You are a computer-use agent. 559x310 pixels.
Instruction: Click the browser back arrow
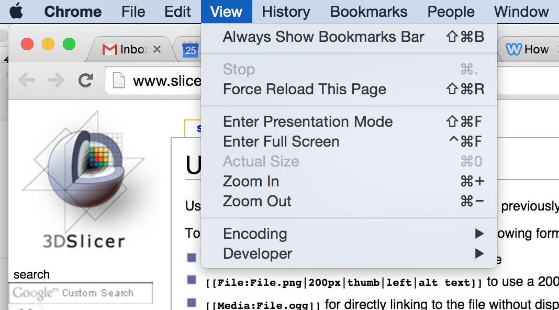pyautogui.click(x=27, y=81)
